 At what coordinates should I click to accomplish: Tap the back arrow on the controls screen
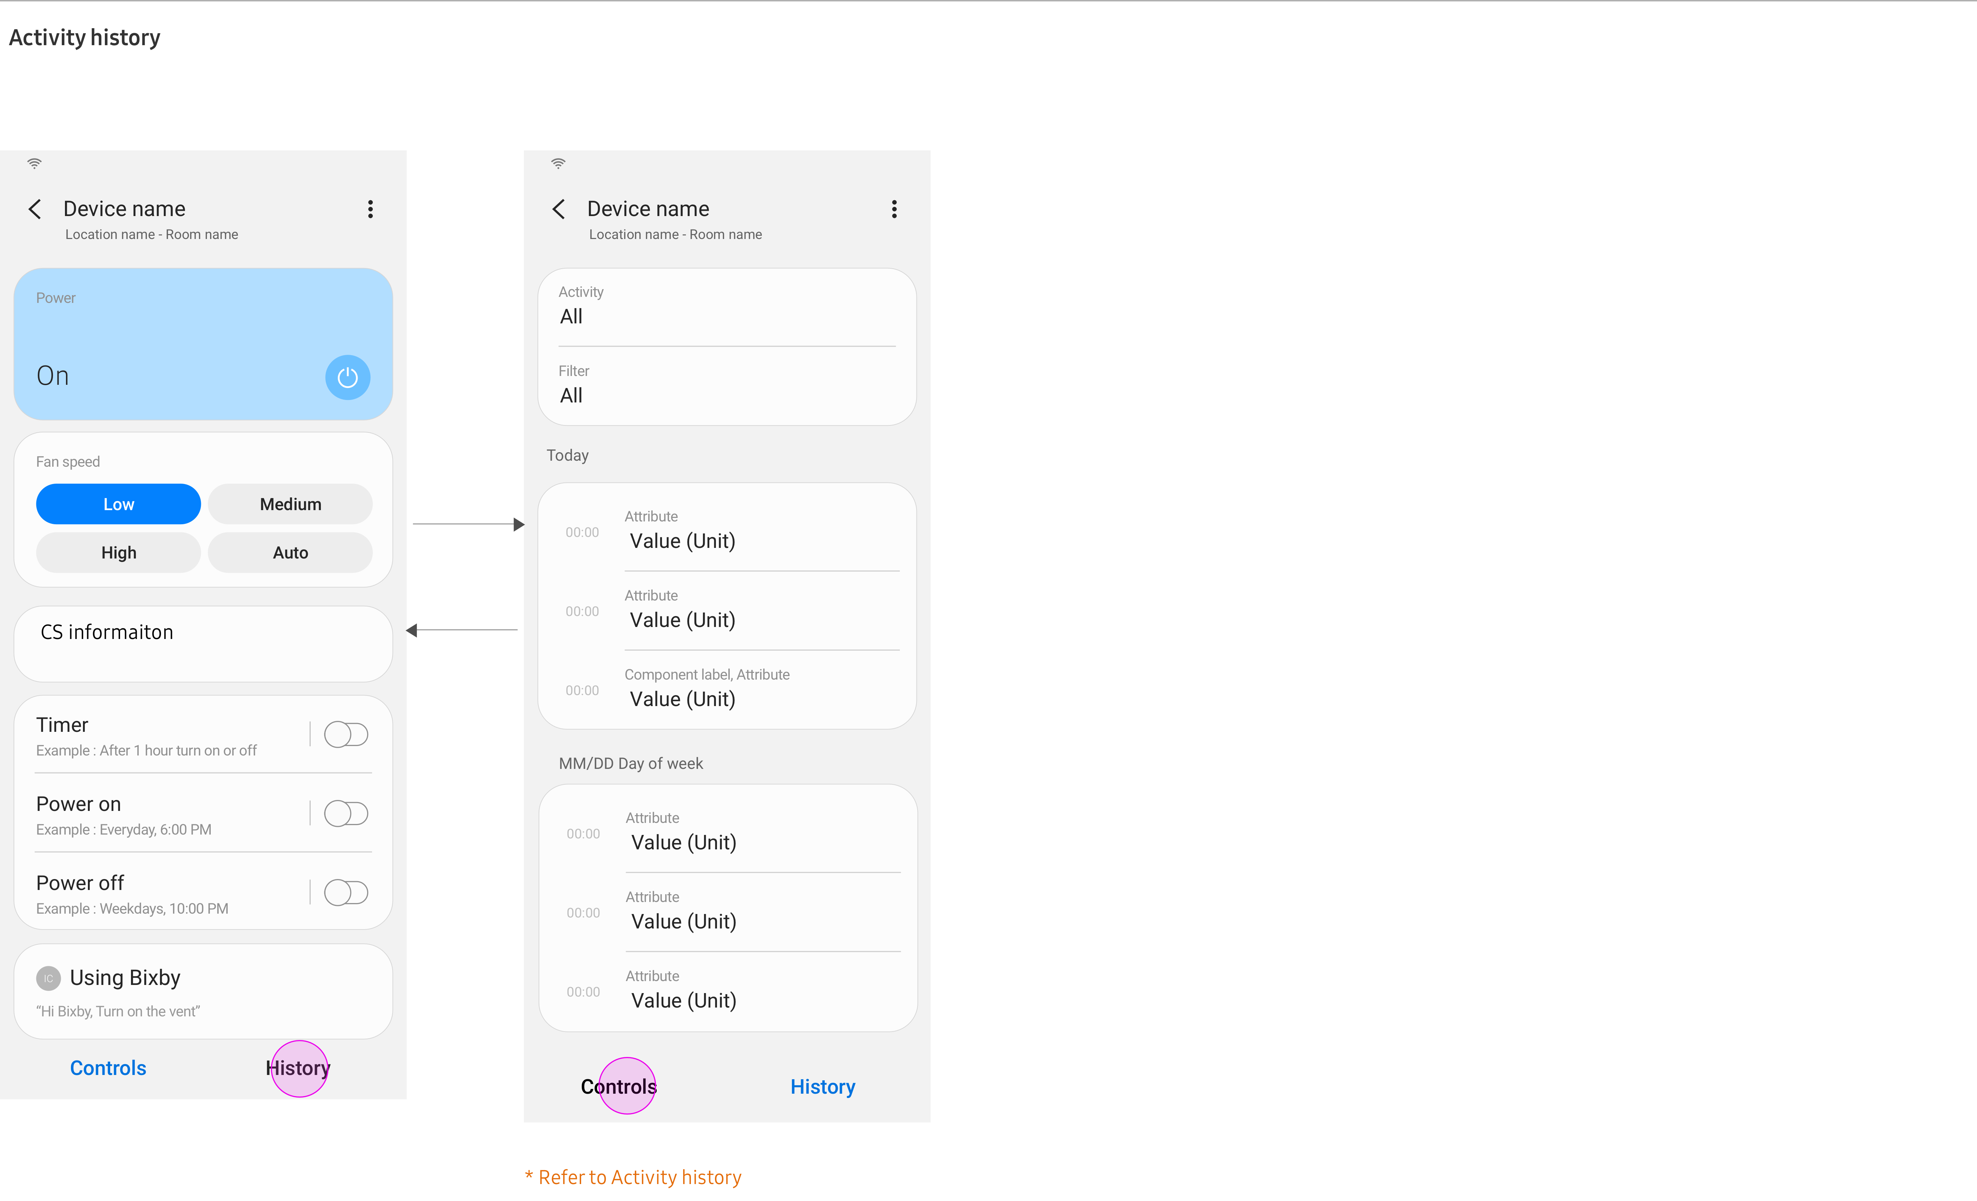point(35,209)
